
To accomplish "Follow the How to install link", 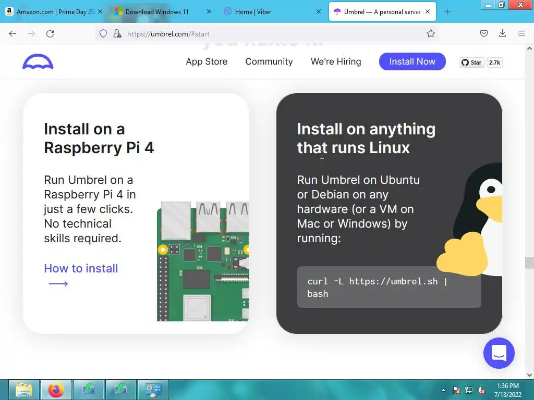I will [x=81, y=268].
